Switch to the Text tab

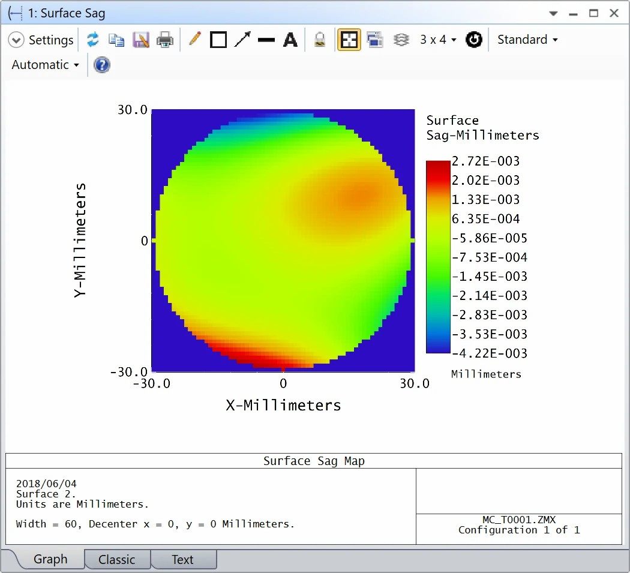182,560
